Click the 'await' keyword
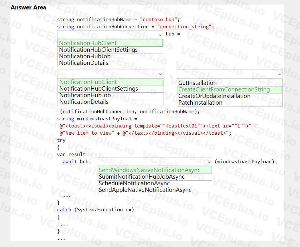 pyautogui.click(x=70, y=162)
